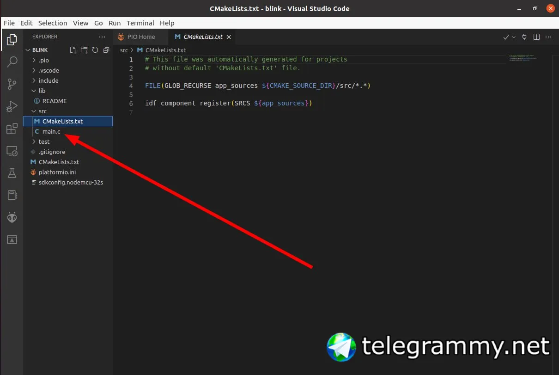Open the Selection menu
Image resolution: width=559 pixels, height=375 pixels.
click(53, 23)
